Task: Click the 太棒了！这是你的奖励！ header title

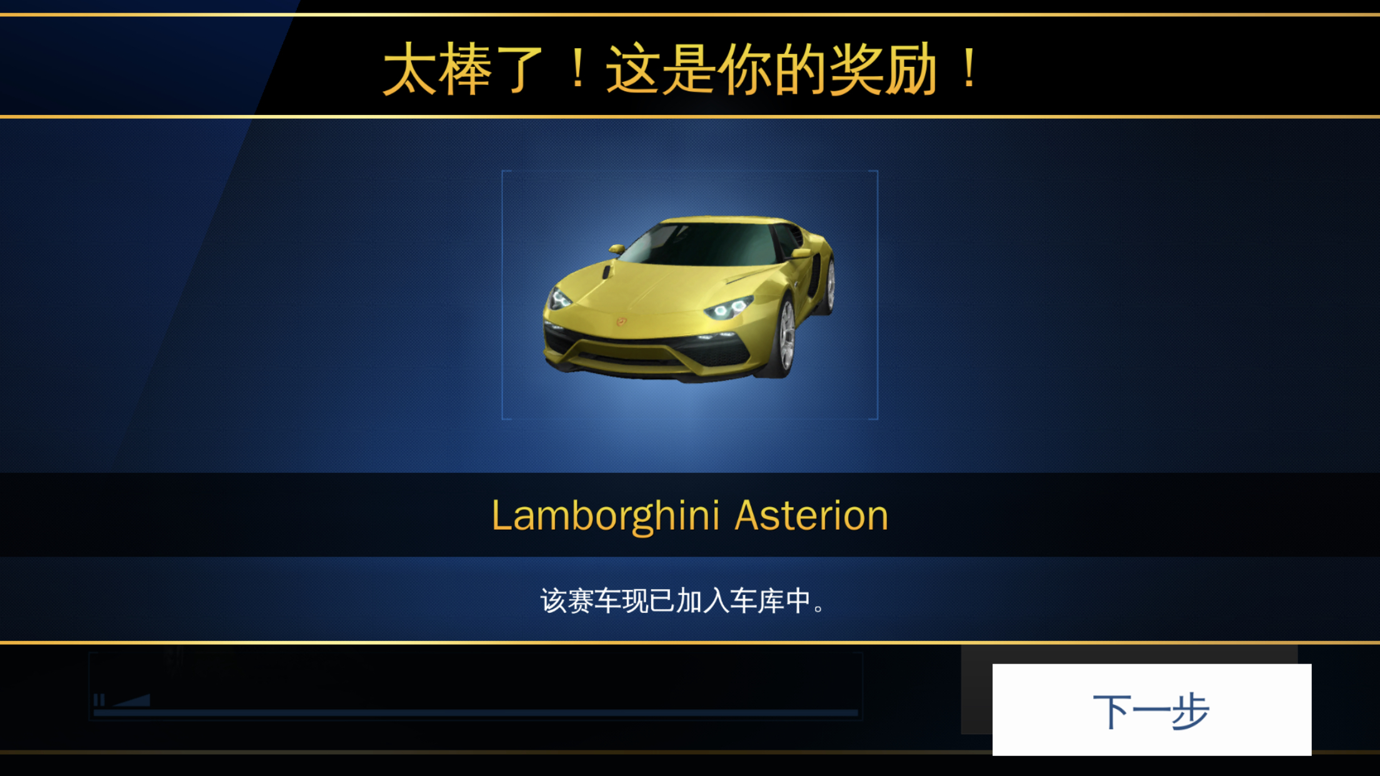Action: pyautogui.click(x=681, y=69)
